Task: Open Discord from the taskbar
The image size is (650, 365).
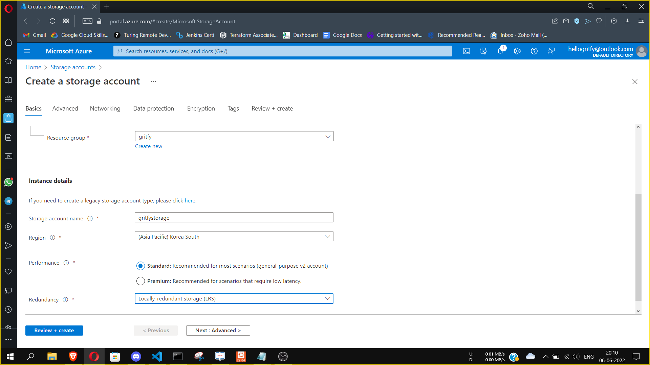Action: click(x=136, y=356)
